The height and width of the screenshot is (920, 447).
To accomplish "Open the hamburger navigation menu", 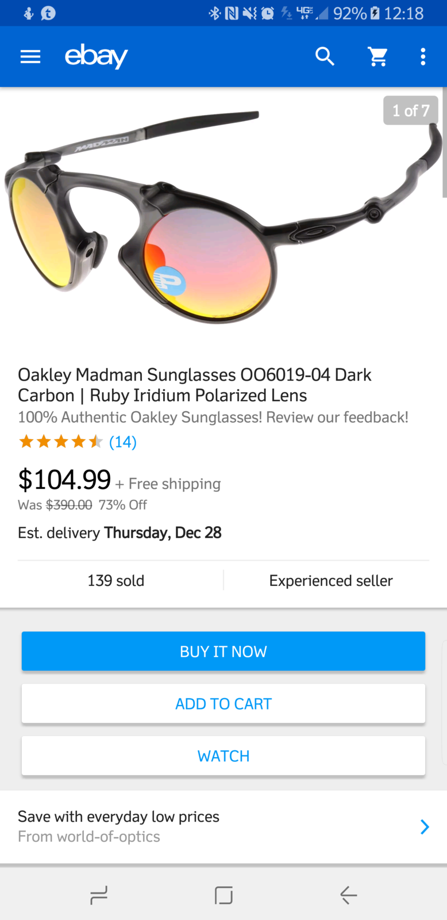I will pos(30,56).
